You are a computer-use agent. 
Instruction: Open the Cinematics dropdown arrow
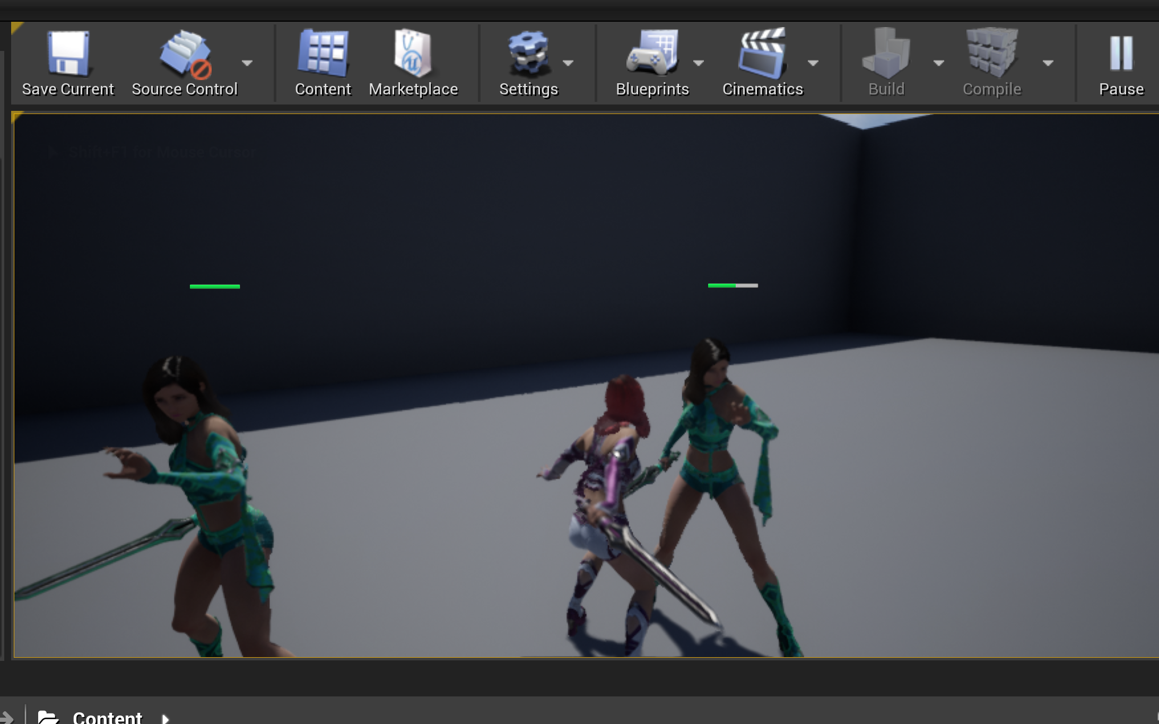point(813,63)
